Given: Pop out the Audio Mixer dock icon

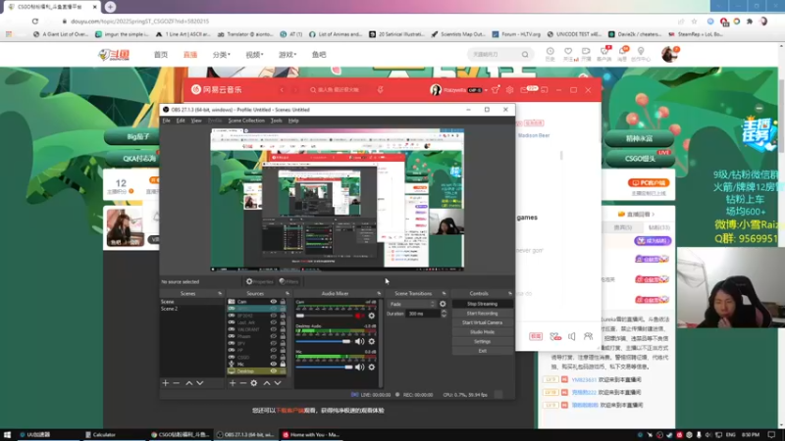Looking at the screenshot, I should [x=379, y=293].
